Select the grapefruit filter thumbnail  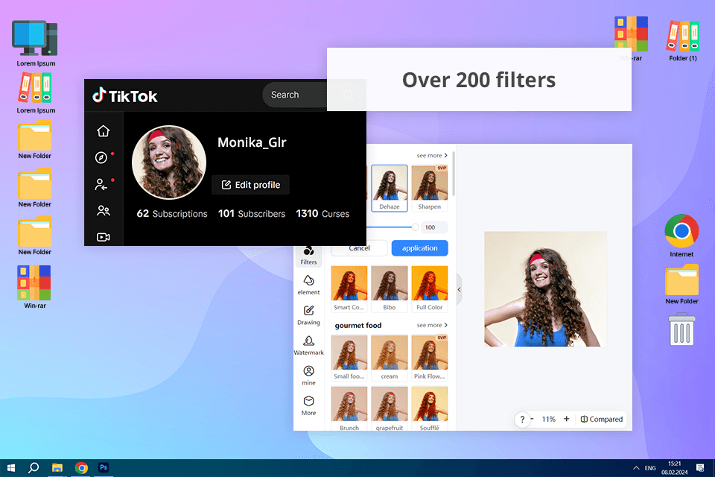pos(390,408)
